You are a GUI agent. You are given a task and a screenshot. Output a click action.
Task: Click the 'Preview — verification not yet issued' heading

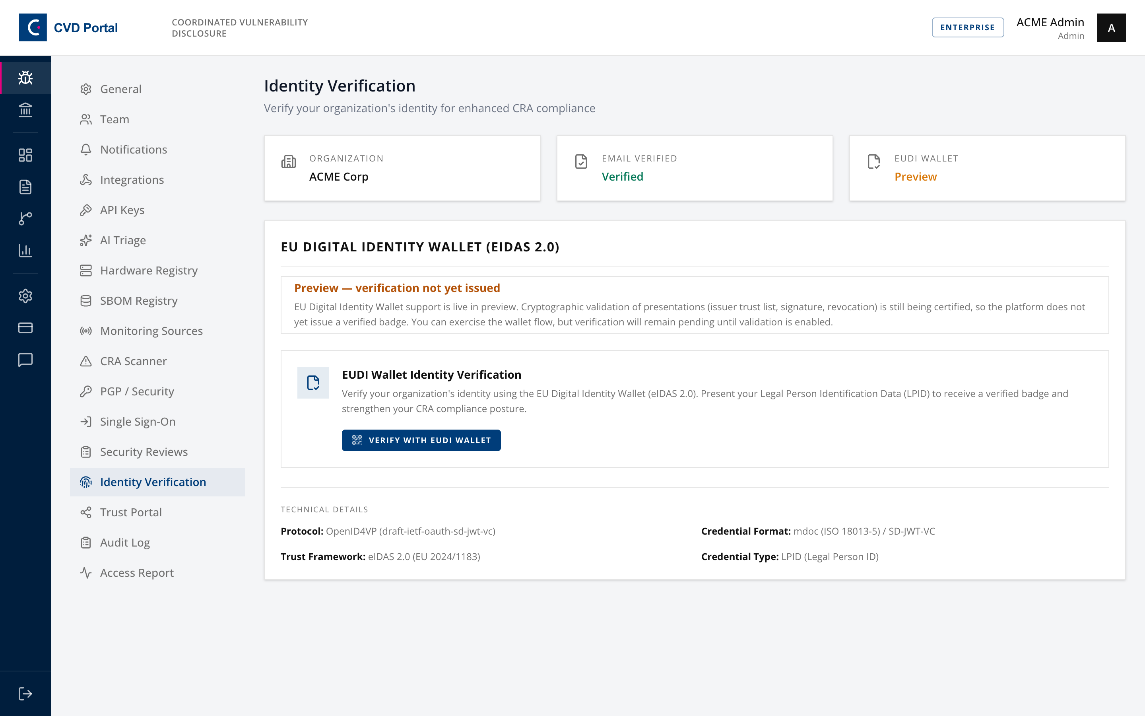click(x=397, y=288)
